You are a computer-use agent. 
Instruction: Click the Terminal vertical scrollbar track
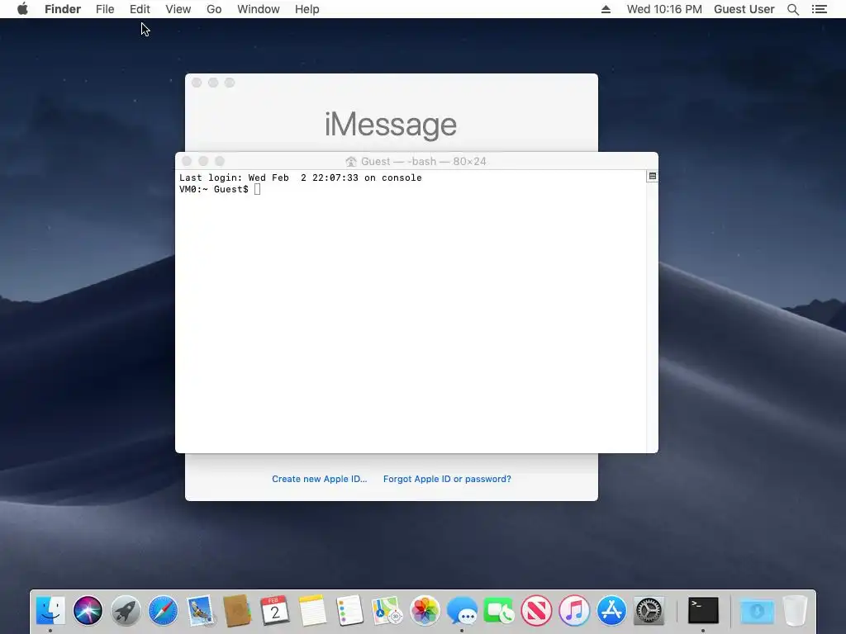coord(653,317)
